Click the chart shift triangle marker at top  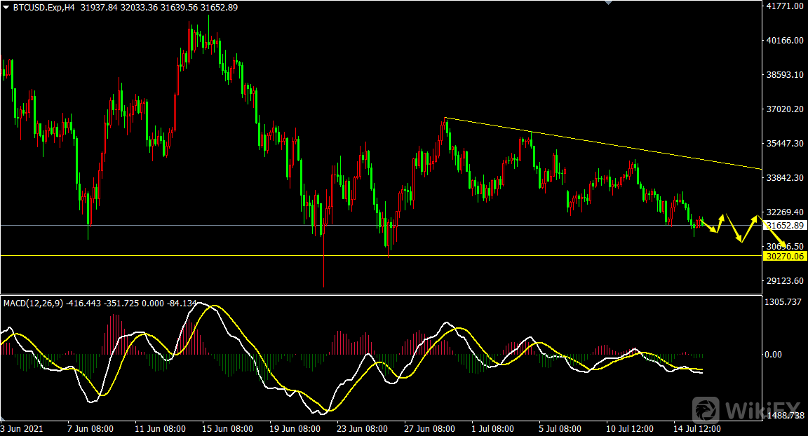coord(608,3)
